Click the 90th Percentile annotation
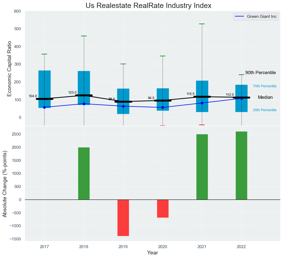The width and height of the screenshot is (283, 258). (x=260, y=73)
